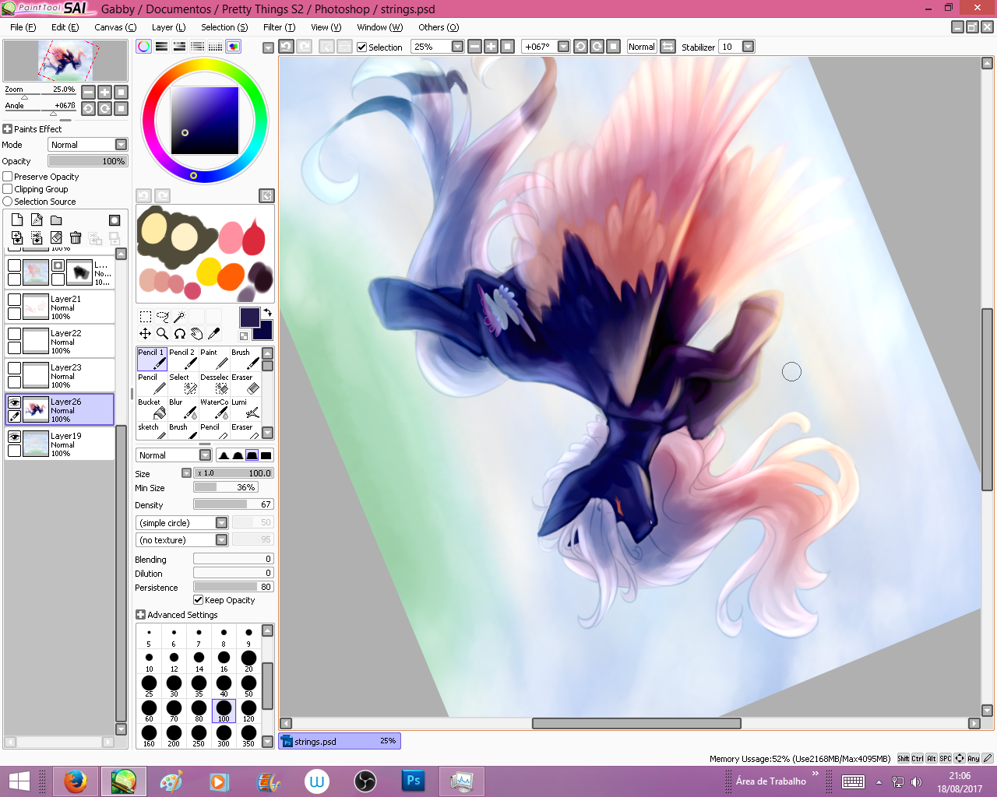This screenshot has width=997, height=797.
Task: Pick the Lasso selection tool
Action: [163, 317]
